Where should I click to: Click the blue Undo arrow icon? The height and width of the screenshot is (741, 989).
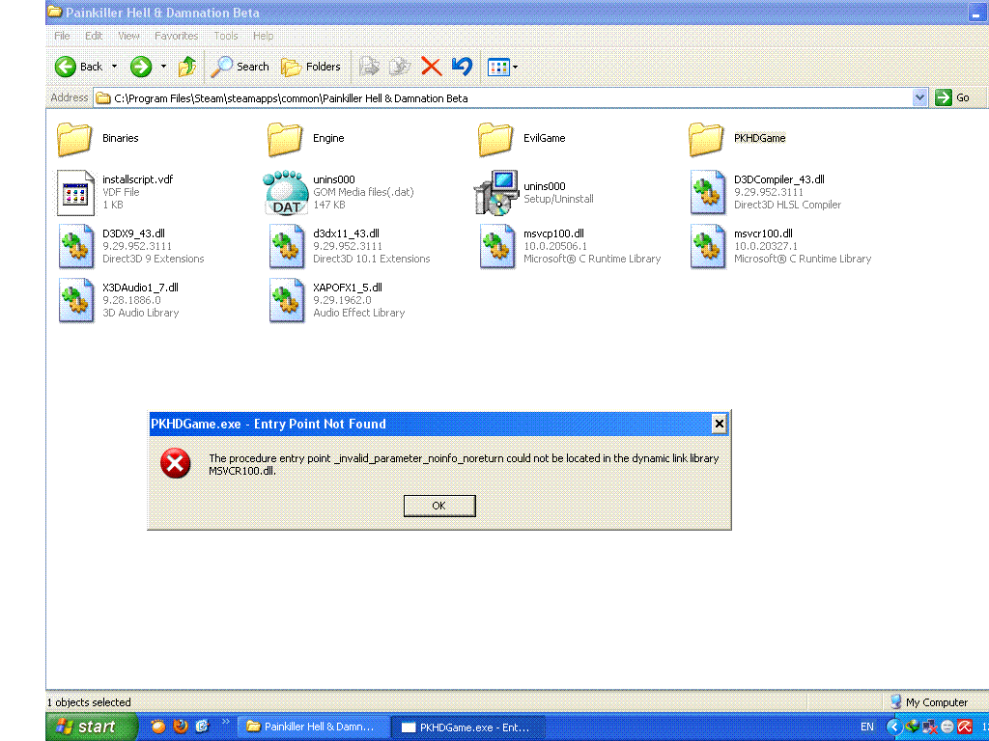(463, 67)
